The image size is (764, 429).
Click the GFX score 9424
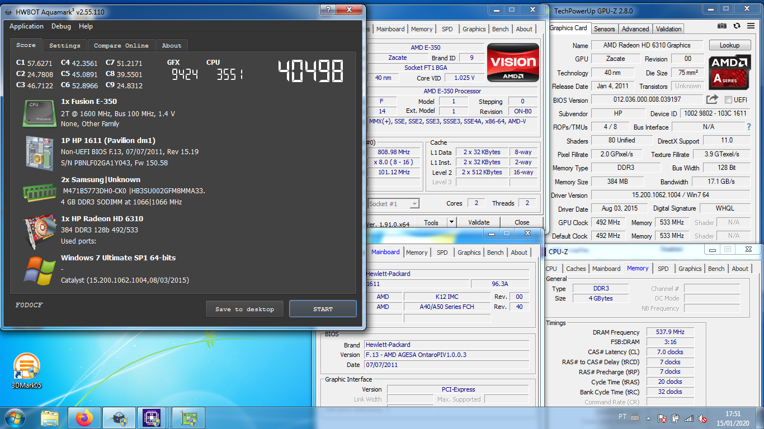[185, 75]
